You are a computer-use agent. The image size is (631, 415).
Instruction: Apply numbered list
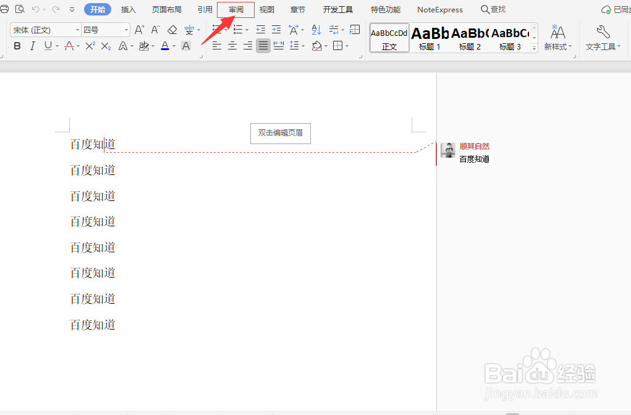pos(238,30)
